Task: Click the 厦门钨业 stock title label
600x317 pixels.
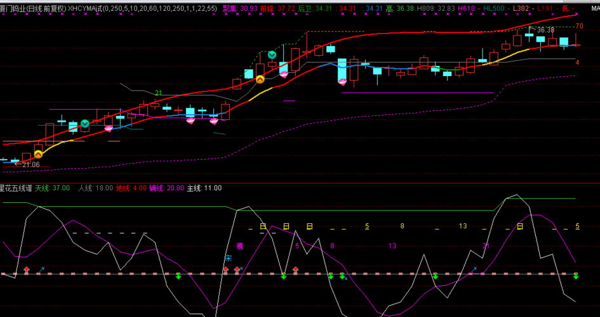Action: [x=13, y=8]
